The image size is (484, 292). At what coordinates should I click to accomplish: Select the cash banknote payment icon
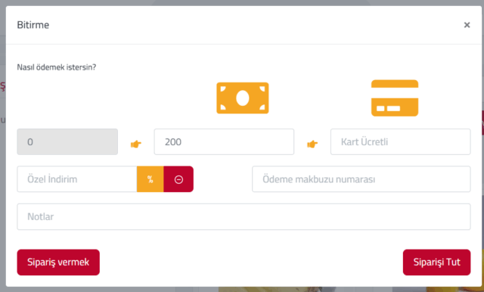242,98
